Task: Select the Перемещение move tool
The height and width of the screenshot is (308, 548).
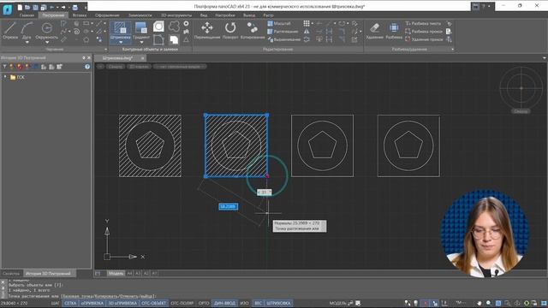Action: coord(207,31)
